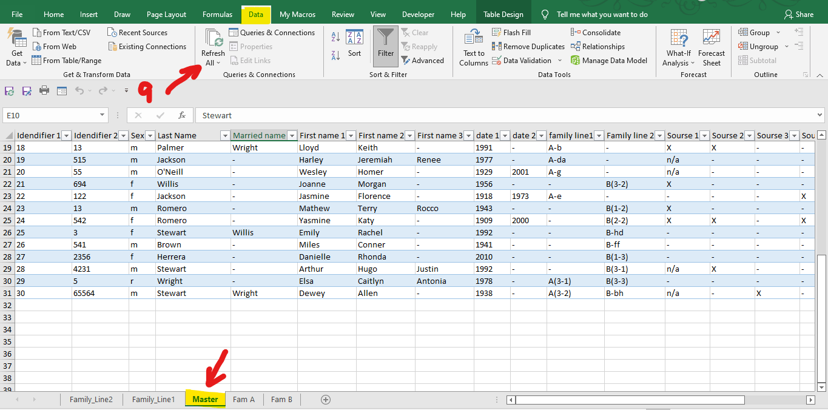Image resolution: width=828 pixels, height=410 pixels.
Task: Select row header 25
Action: (x=7, y=220)
